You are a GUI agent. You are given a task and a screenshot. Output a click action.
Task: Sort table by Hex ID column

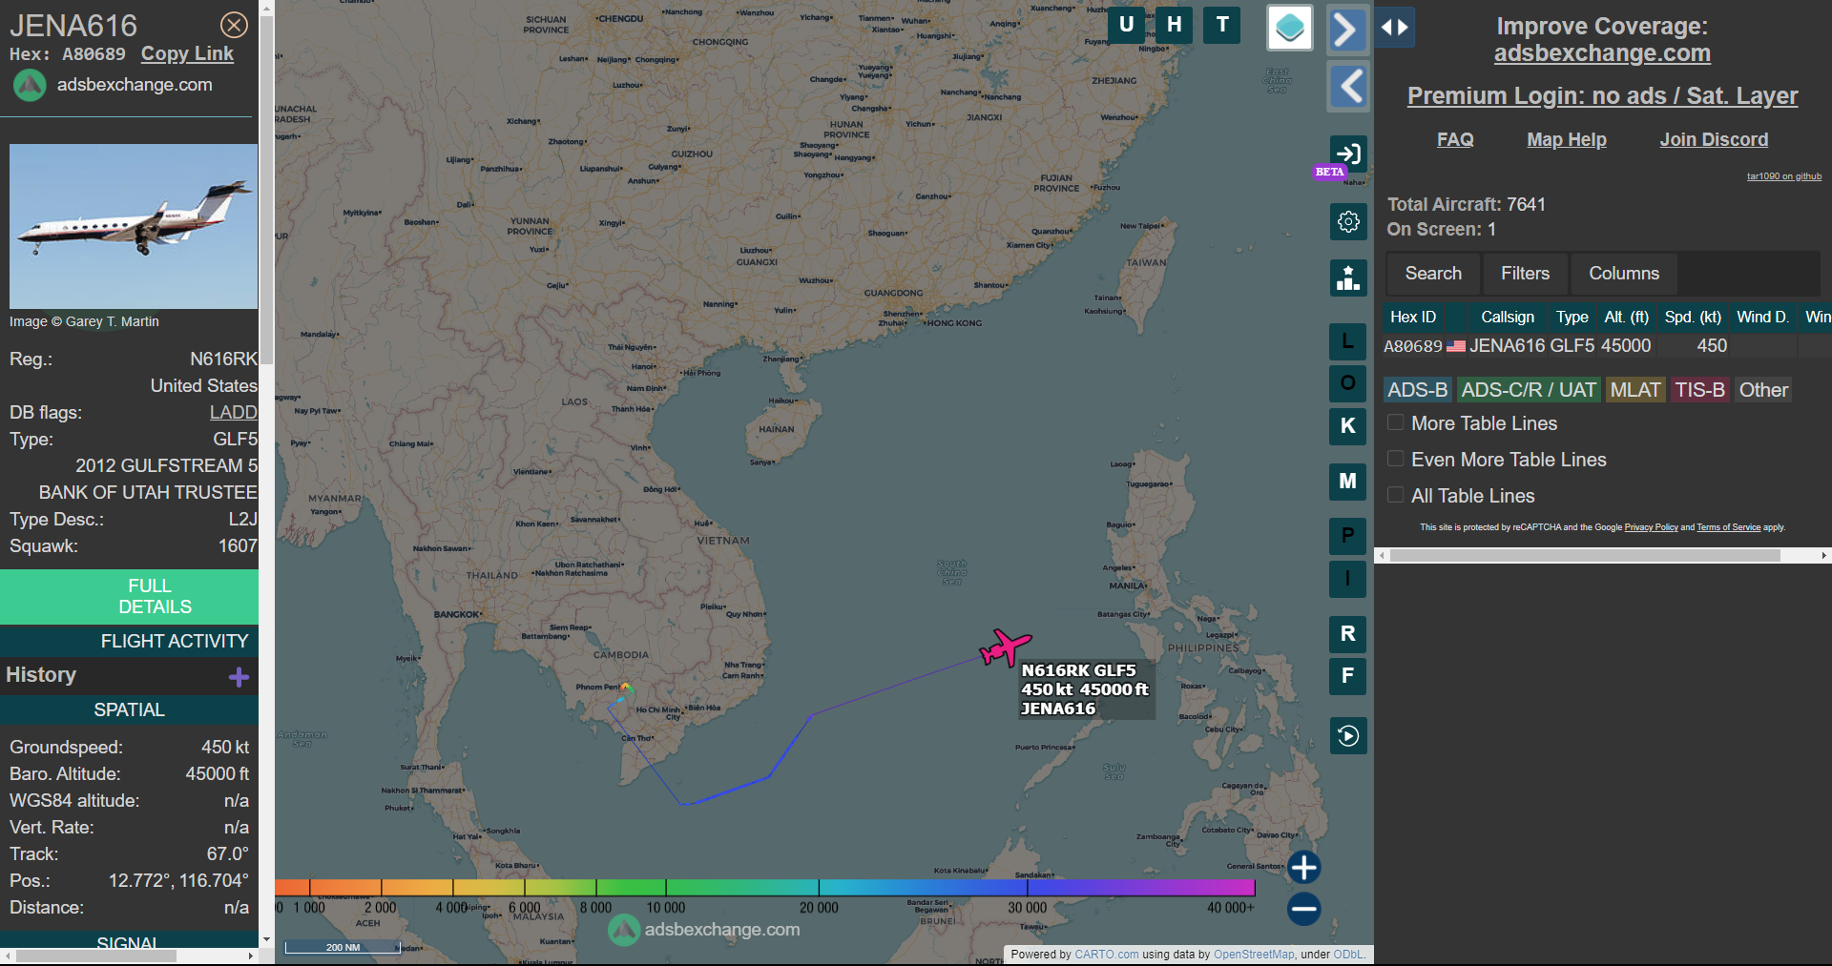[1412, 318]
